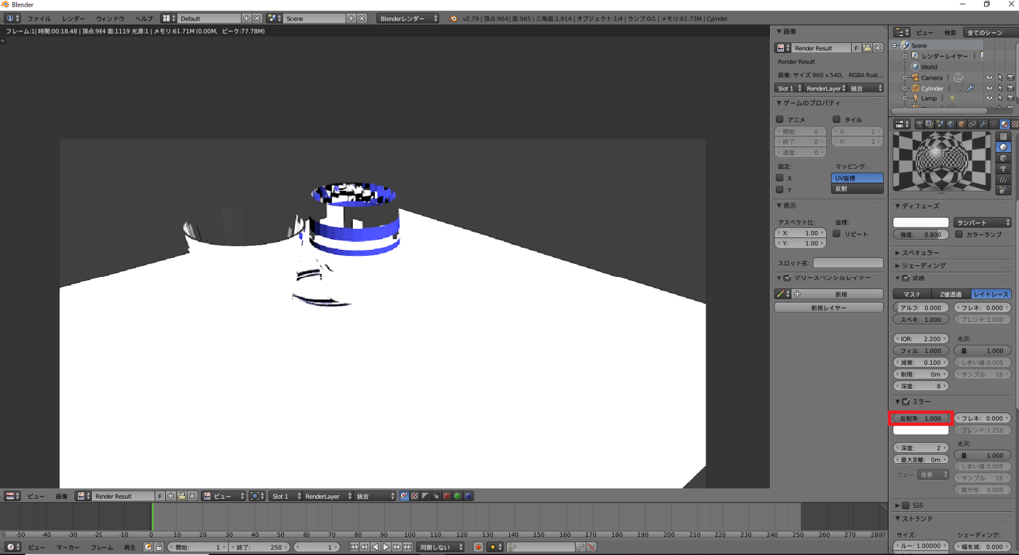Open the object tab cube icon
The image size is (1019, 555).
point(962,124)
